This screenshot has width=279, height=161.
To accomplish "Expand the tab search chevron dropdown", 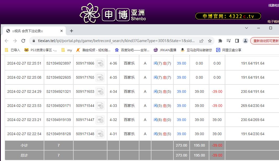I will (x=247, y=28).
